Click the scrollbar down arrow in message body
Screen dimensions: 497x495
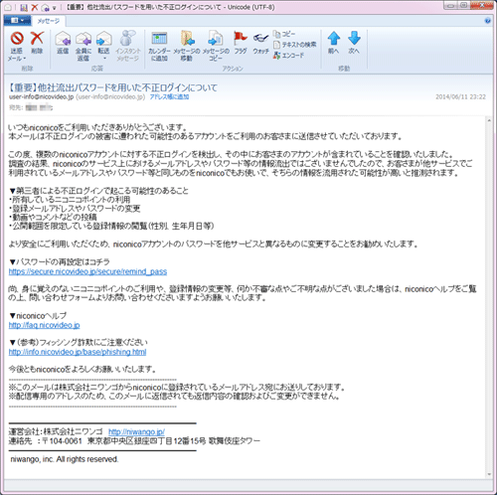(489, 474)
